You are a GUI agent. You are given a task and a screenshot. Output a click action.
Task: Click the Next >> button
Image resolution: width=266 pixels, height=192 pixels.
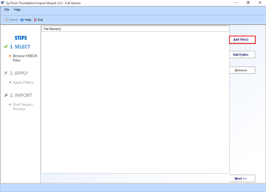[242, 178]
